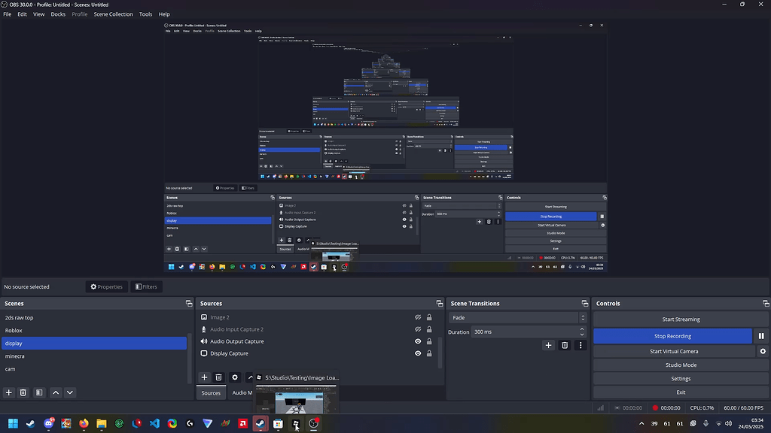The height and width of the screenshot is (433, 771).
Task: Unlock the Audio Output Capture source
Action: (x=429, y=341)
